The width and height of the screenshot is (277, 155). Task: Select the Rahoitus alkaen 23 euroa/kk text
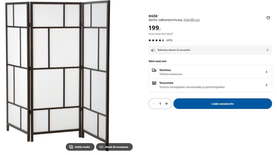174,50
